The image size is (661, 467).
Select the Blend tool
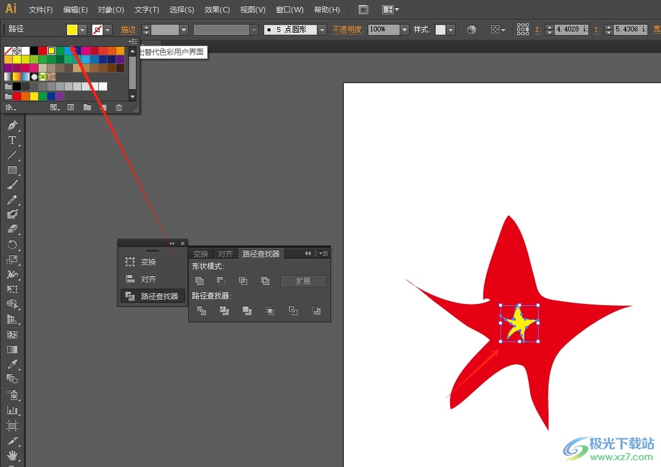pos(12,379)
